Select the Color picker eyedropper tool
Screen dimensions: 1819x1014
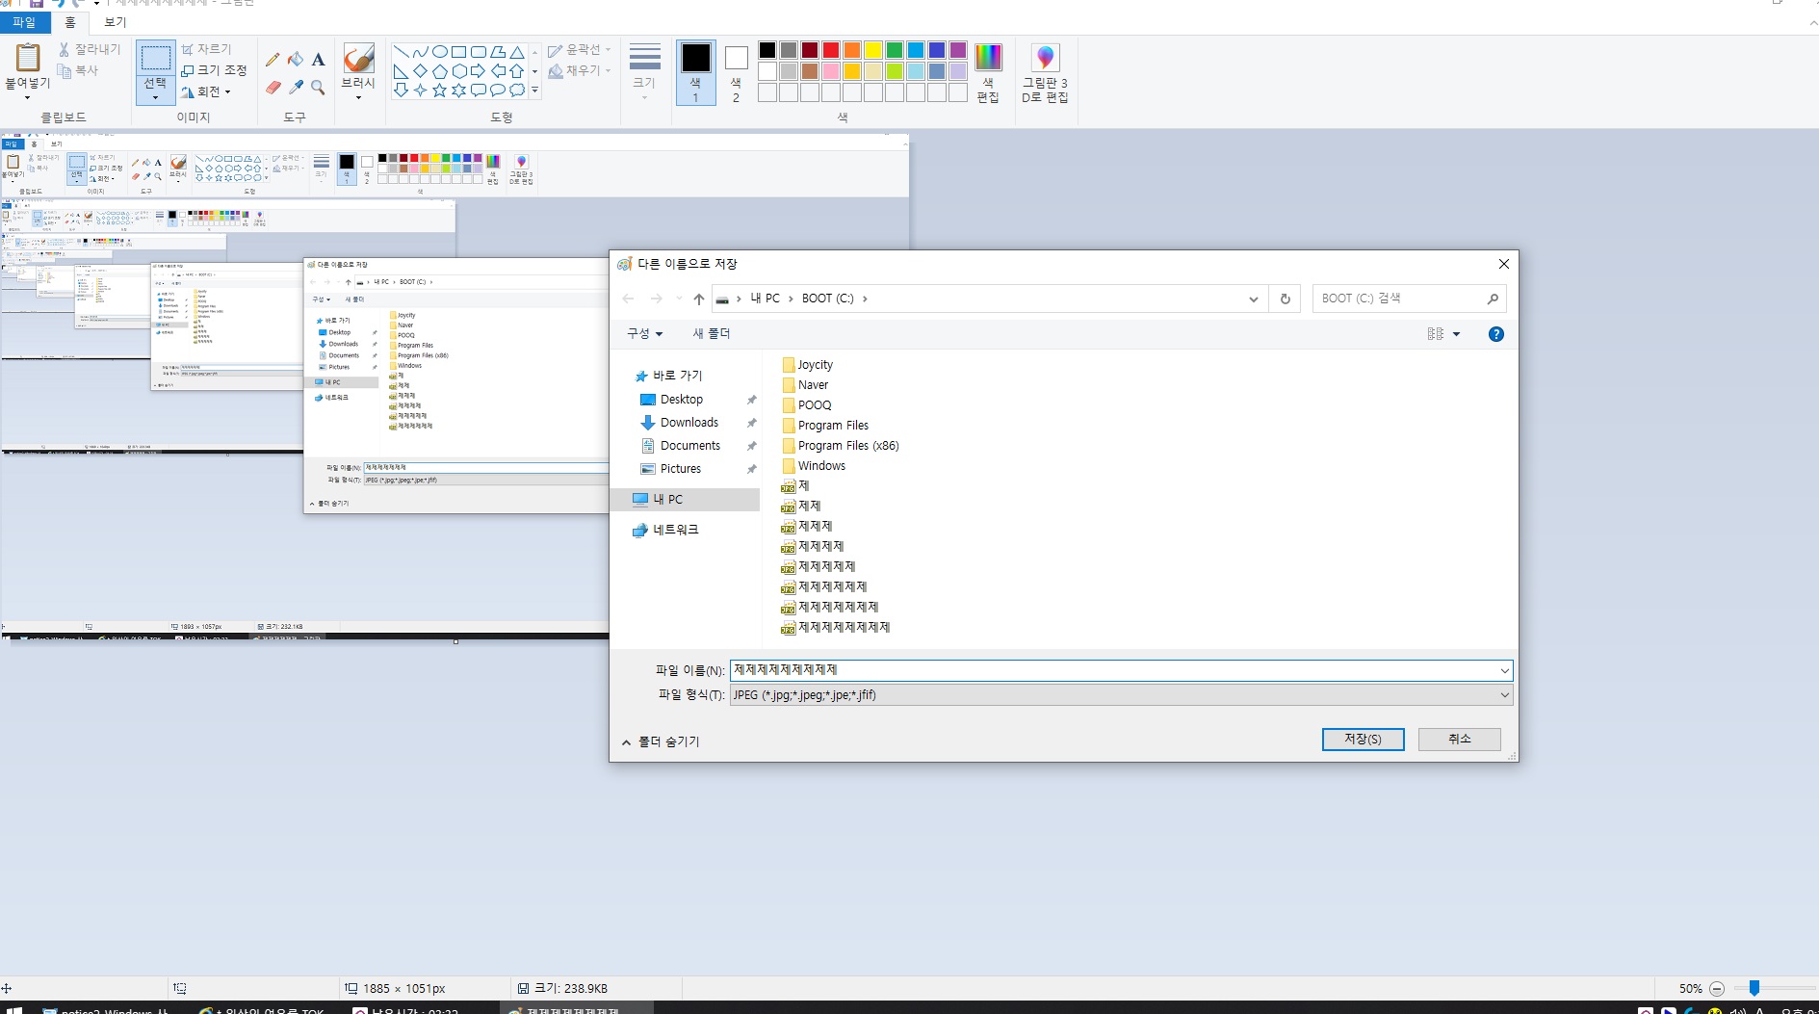tap(296, 88)
